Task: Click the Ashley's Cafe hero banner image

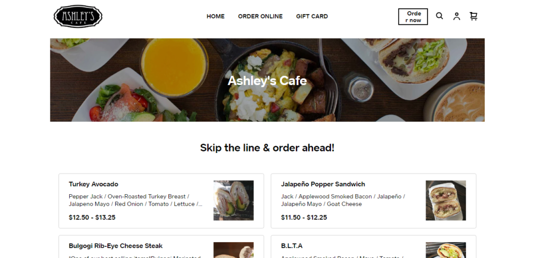Action: click(x=267, y=80)
